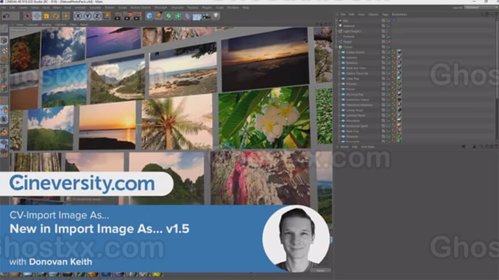Select the Live Selection tool

tap(27, 16)
